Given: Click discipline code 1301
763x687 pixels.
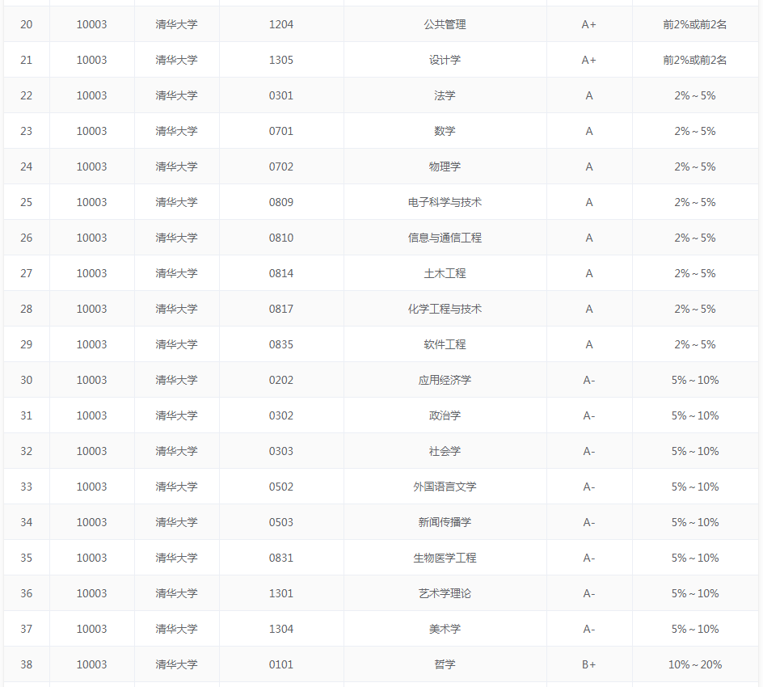Looking at the screenshot, I should 281,592.
